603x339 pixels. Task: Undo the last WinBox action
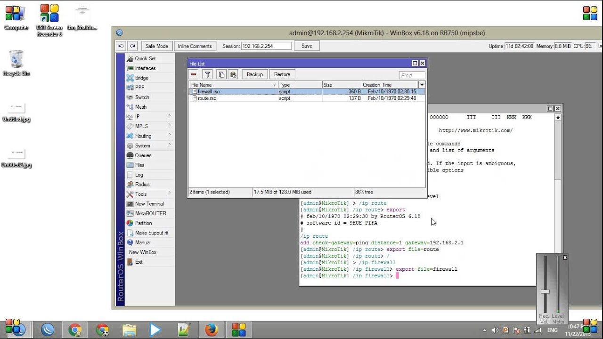(x=121, y=46)
